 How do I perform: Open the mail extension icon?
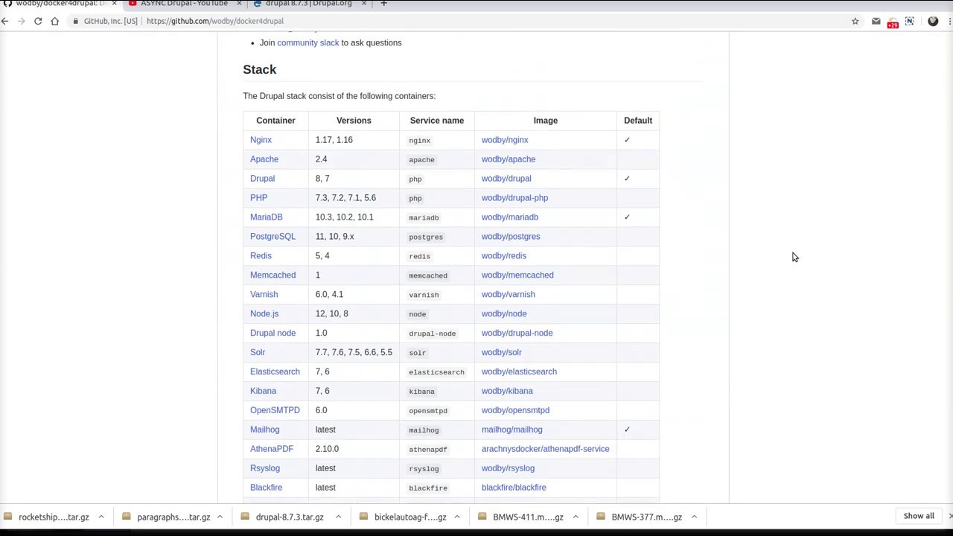(x=876, y=21)
